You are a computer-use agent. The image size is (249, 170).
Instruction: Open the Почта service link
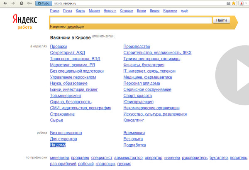coord(68,11)
